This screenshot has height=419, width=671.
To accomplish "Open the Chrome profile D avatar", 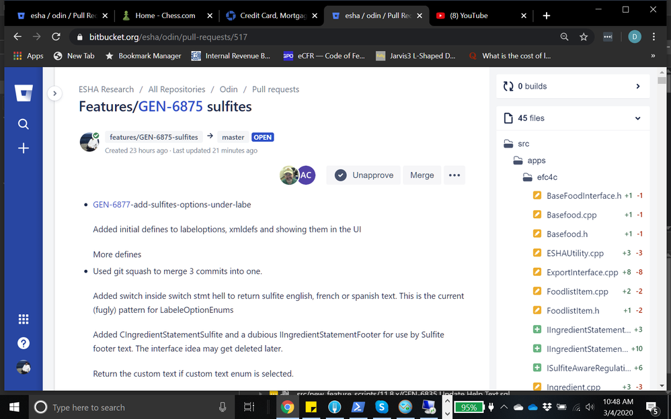I will (635, 37).
